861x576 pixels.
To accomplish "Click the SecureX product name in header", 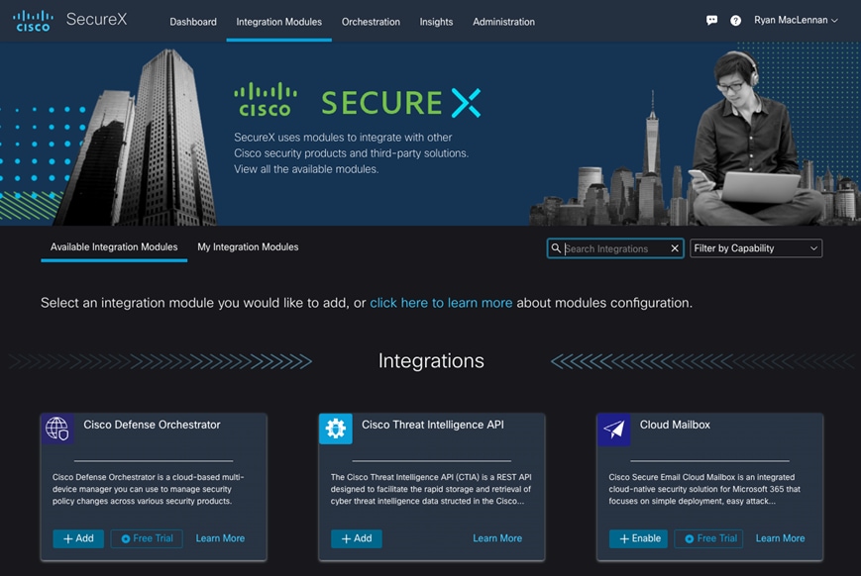I will [x=97, y=19].
